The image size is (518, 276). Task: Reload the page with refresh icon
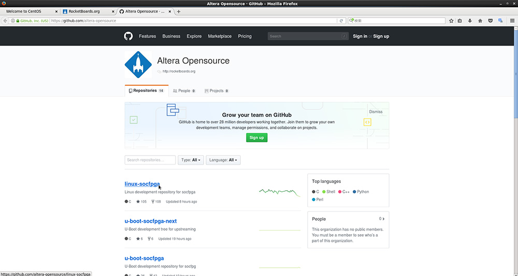(x=341, y=21)
